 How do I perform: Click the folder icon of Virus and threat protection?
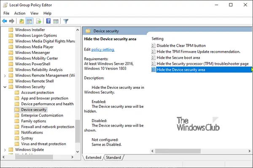(16, 144)
